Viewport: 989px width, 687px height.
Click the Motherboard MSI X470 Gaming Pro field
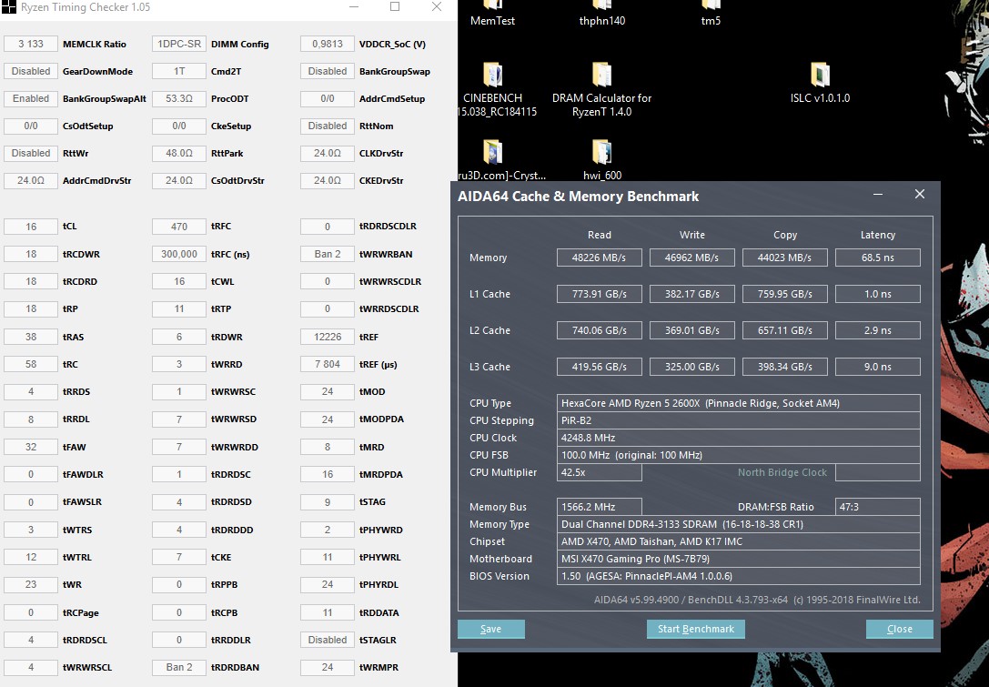pos(739,559)
